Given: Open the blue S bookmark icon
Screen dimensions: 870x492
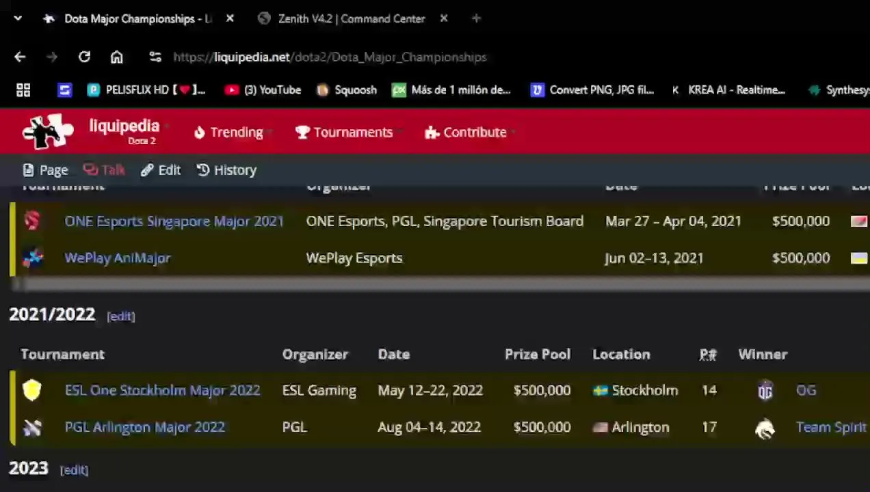Looking at the screenshot, I should pyautogui.click(x=64, y=90).
